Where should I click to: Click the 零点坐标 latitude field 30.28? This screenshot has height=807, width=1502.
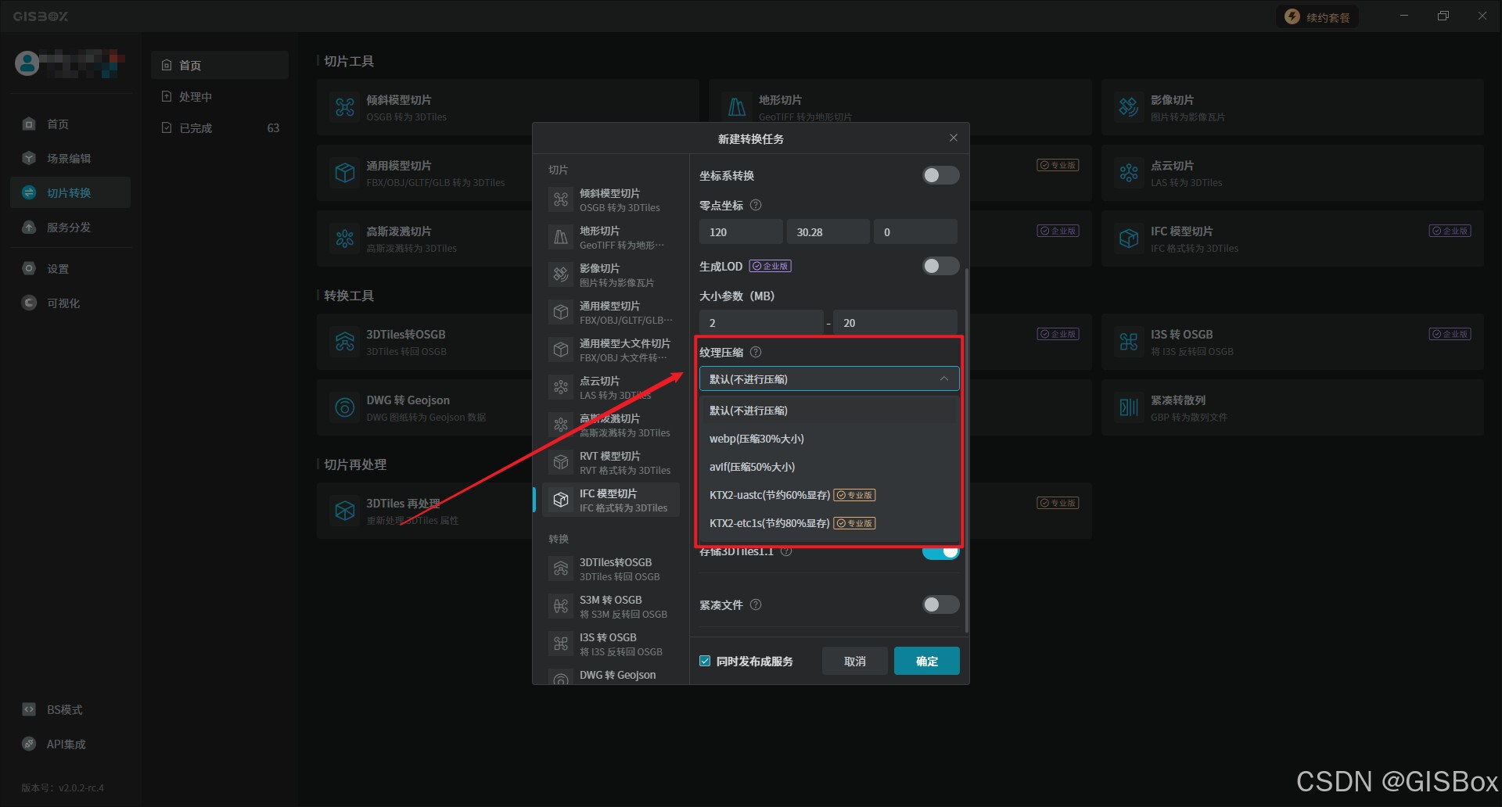pyautogui.click(x=828, y=232)
